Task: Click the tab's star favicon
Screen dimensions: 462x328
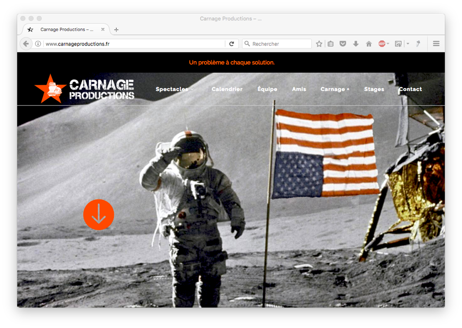Action: click(30, 29)
